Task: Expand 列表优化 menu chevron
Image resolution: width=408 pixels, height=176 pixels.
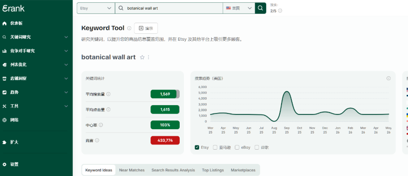Action: pyautogui.click(x=66, y=65)
